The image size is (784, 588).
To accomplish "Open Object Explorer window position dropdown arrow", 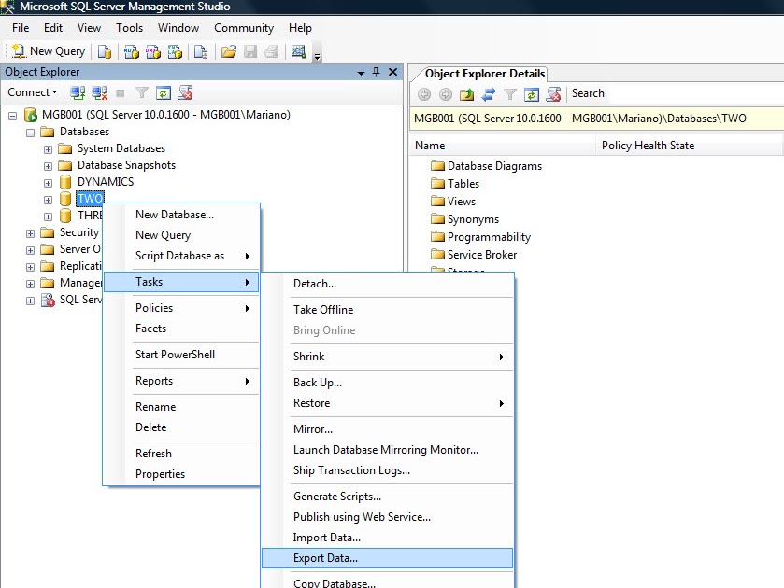I will coord(361,73).
